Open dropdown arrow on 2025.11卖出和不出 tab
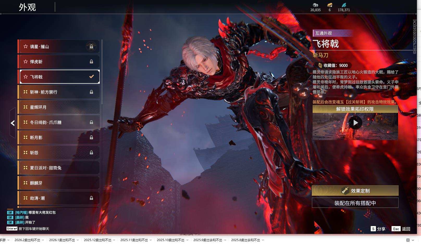This screenshot has height=244, width=421. tap(151, 240)
